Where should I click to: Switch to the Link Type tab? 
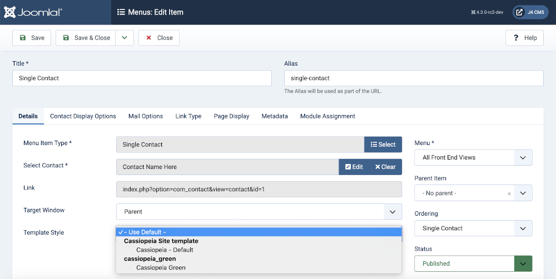188,116
